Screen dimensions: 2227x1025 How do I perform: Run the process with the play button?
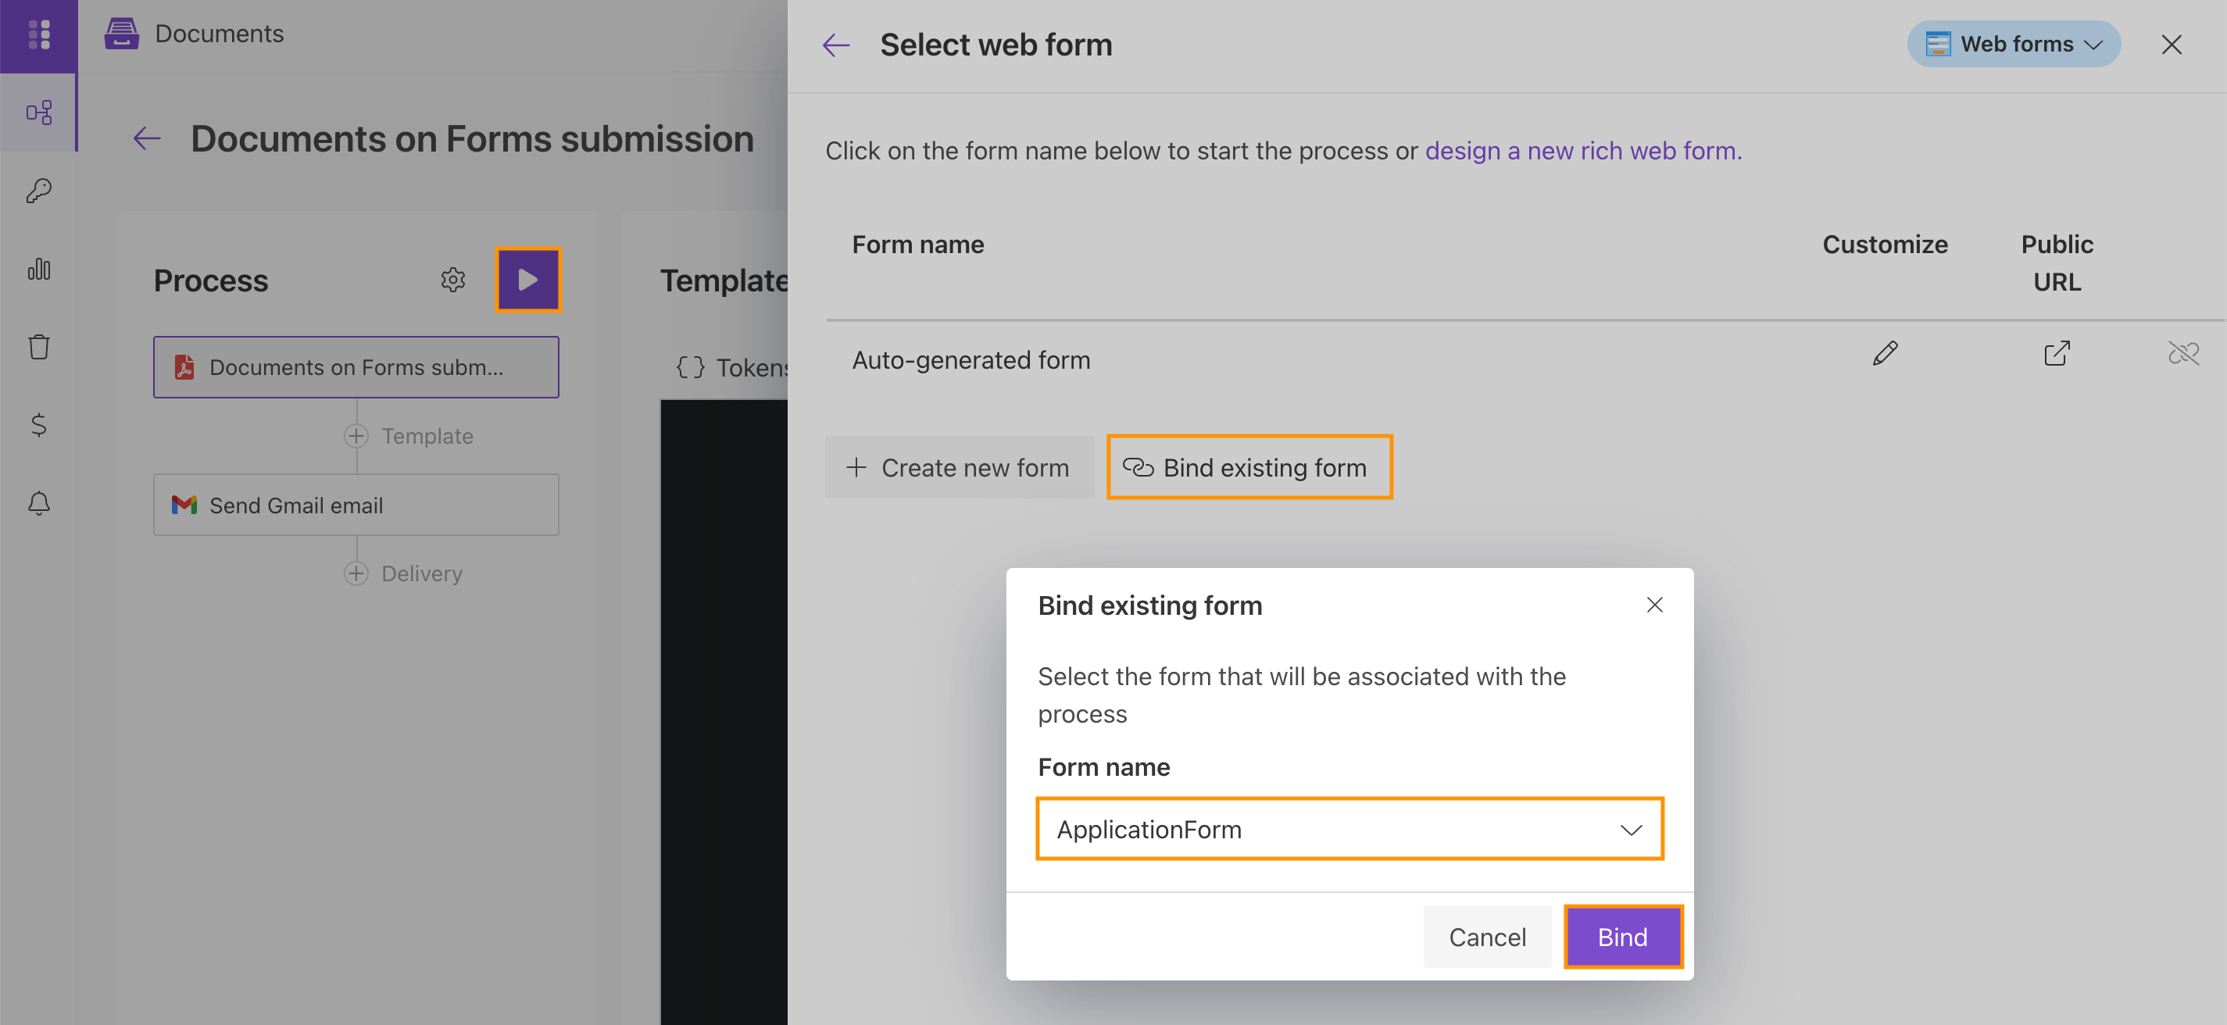coord(528,279)
